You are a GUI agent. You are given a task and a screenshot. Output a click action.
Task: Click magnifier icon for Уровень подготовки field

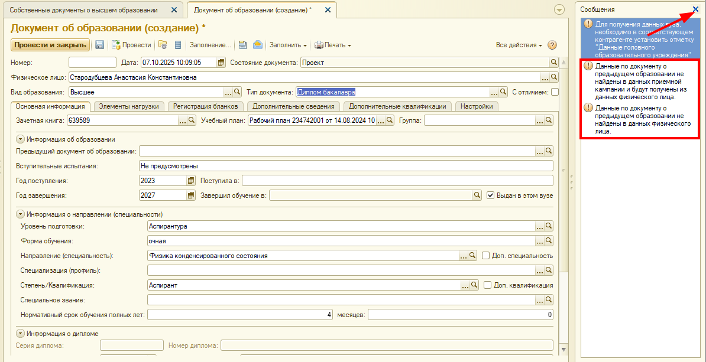[548, 226]
